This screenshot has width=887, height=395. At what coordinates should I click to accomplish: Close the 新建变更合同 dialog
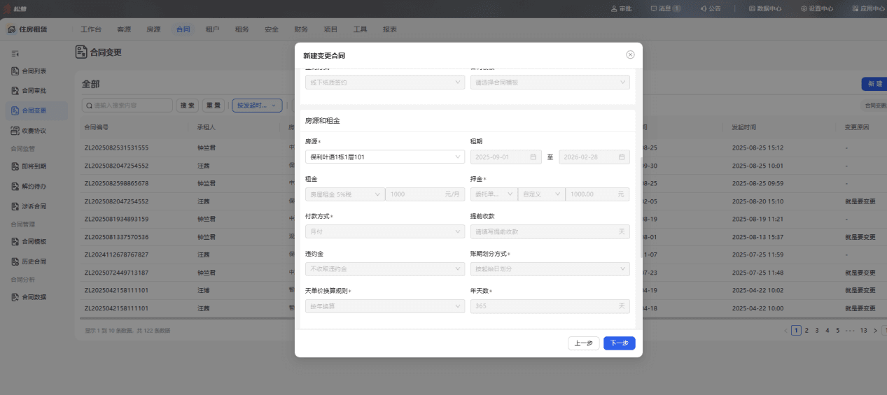click(630, 55)
